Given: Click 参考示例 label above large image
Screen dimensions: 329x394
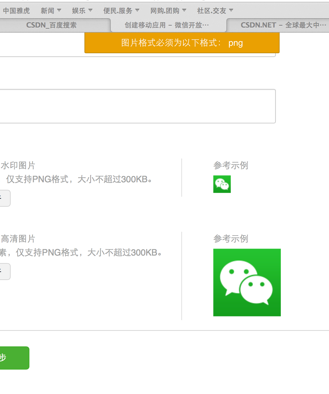Looking at the screenshot, I should [231, 239].
